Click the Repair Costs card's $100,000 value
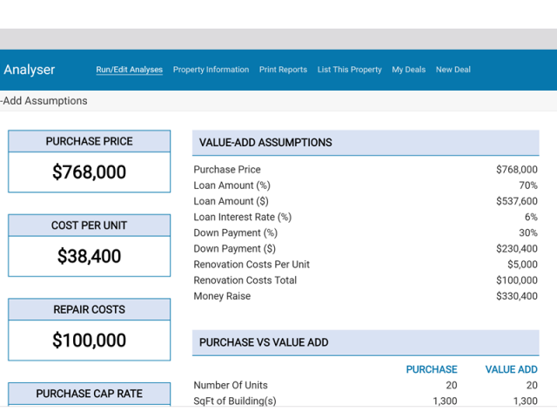The width and height of the screenshot is (557, 418). 89,340
